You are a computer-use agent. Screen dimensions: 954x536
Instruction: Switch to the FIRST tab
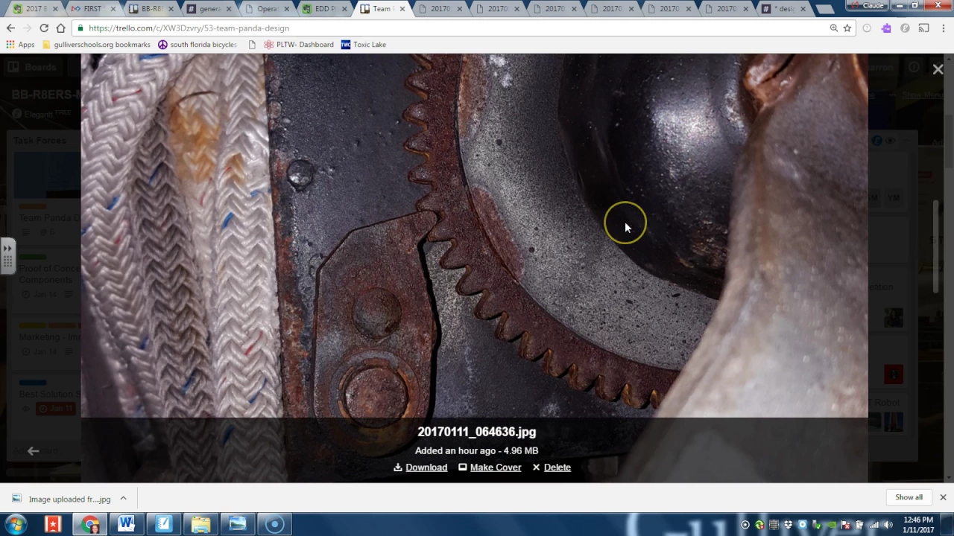click(x=91, y=9)
